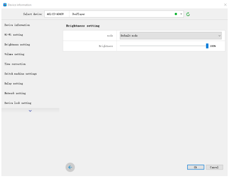231x178 pixels.
Task: Click the Brightness slider handle
Action: 207,46
